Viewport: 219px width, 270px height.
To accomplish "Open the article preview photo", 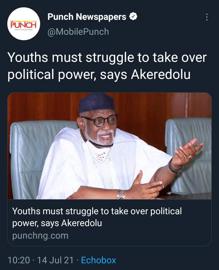I will [x=109, y=146].
